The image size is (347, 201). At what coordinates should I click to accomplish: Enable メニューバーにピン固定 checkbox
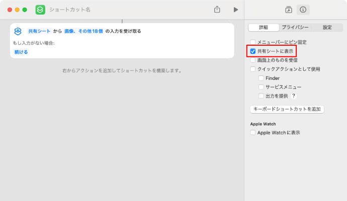[253, 42]
